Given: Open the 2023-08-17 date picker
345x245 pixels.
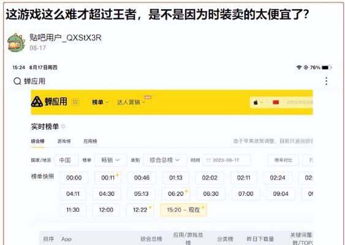Looking at the screenshot, I should point(227,160).
